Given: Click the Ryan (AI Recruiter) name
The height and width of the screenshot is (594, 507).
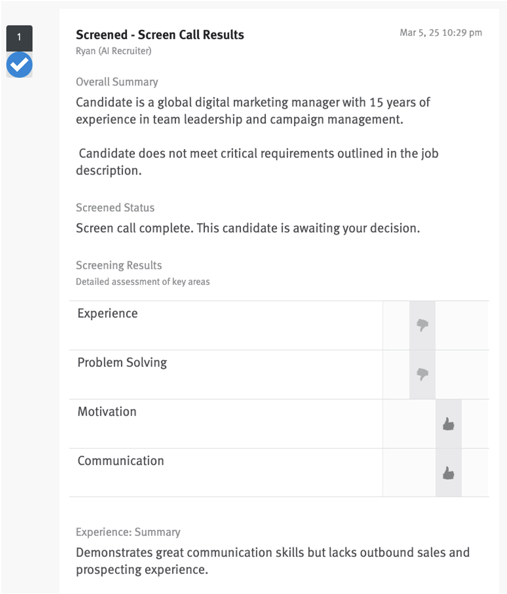Looking at the screenshot, I should pos(113,51).
